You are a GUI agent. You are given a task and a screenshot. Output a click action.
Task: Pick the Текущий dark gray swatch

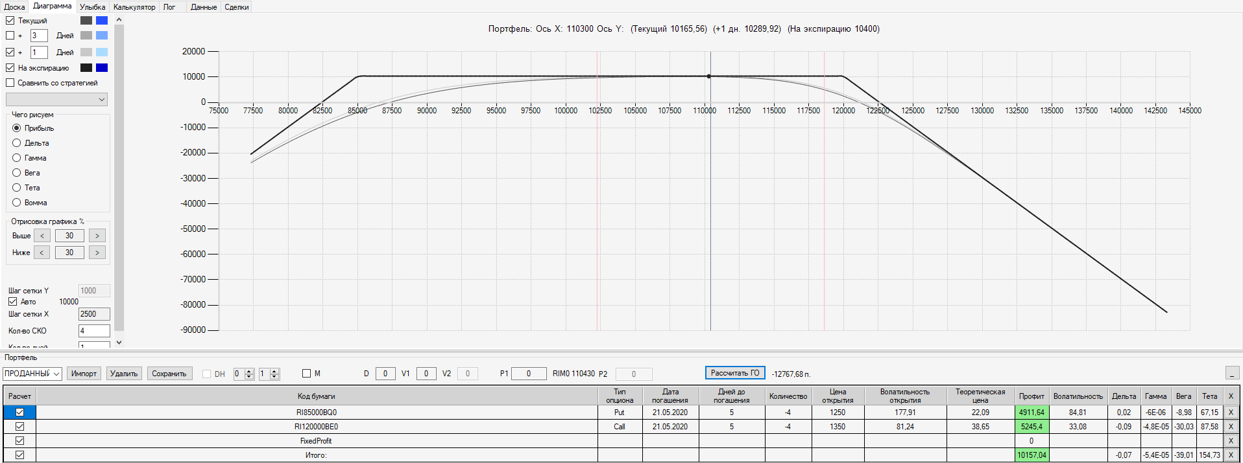tap(86, 21)
